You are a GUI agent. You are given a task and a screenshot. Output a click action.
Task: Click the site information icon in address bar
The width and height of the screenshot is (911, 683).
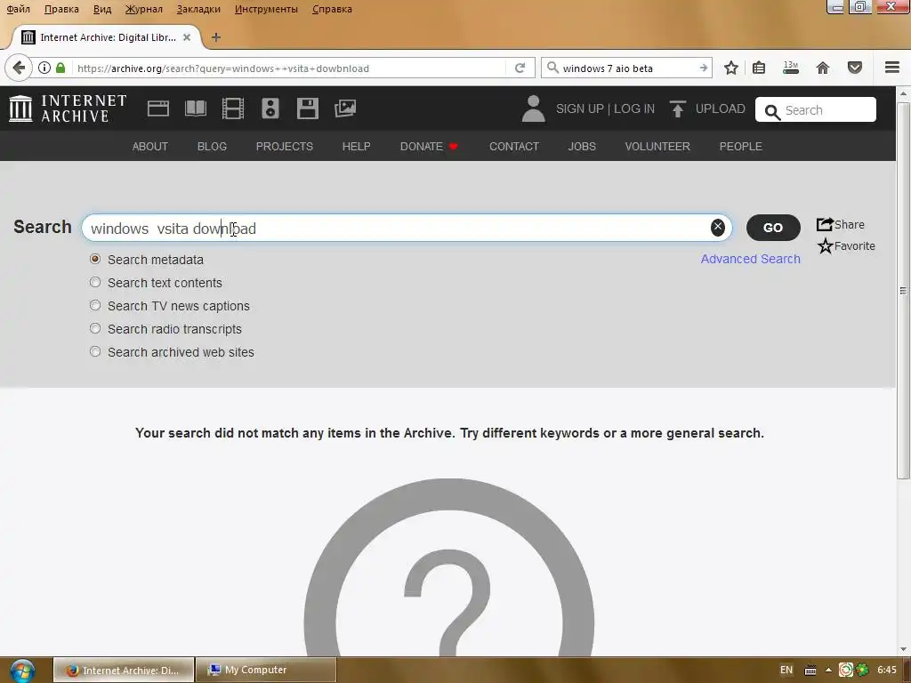click(44, 68)
